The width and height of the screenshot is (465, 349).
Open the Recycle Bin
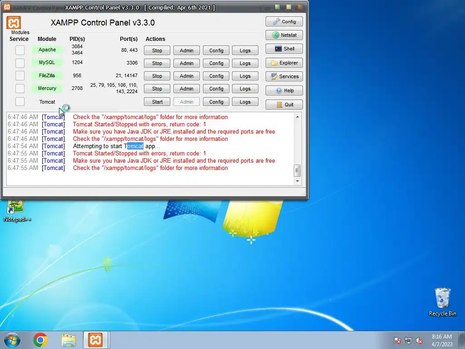coord(442,302)
